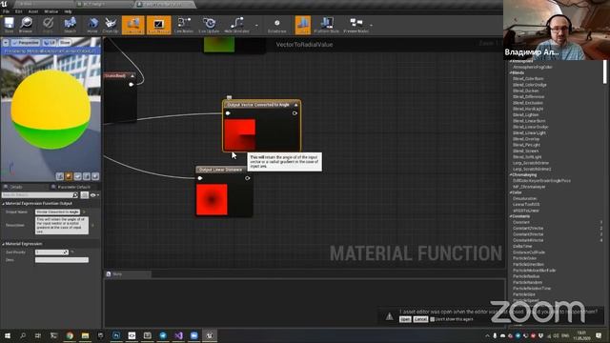Collapse the Material Expression section
The image size is (610, 343).
tap(3, 244)
